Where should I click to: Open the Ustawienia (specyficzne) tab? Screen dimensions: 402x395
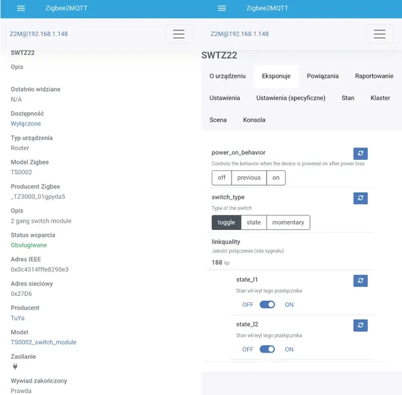tap(291, 98)
